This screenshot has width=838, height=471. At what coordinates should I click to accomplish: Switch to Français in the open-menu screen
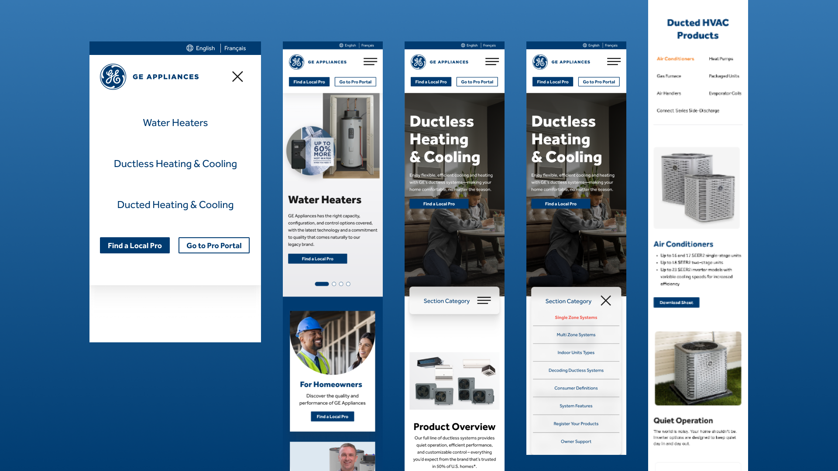click(235, 48)
